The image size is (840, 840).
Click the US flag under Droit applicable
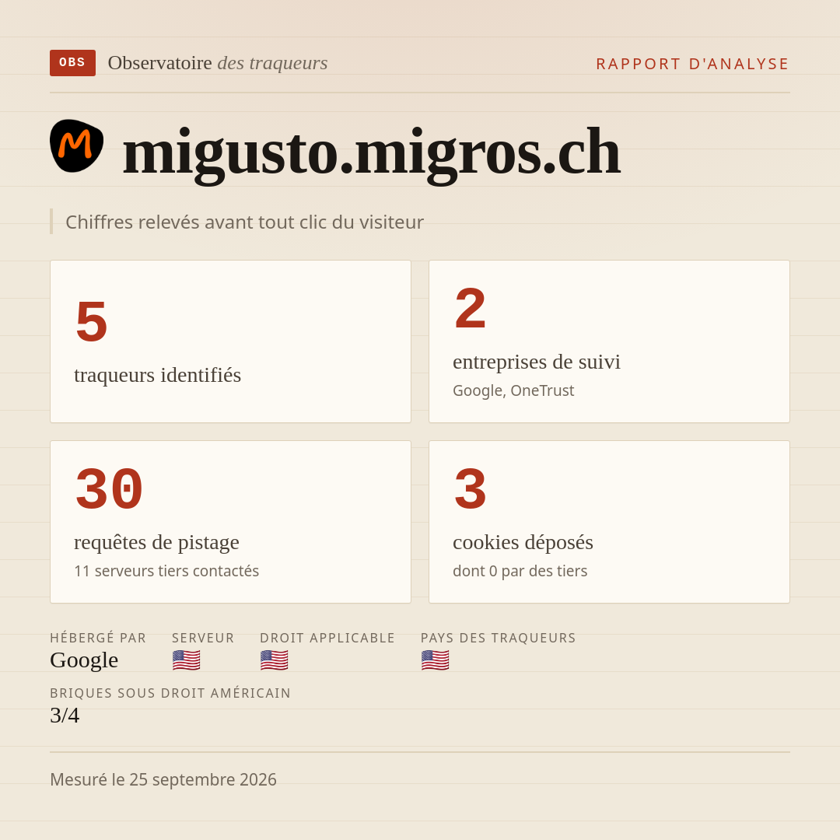click(275, 660)
